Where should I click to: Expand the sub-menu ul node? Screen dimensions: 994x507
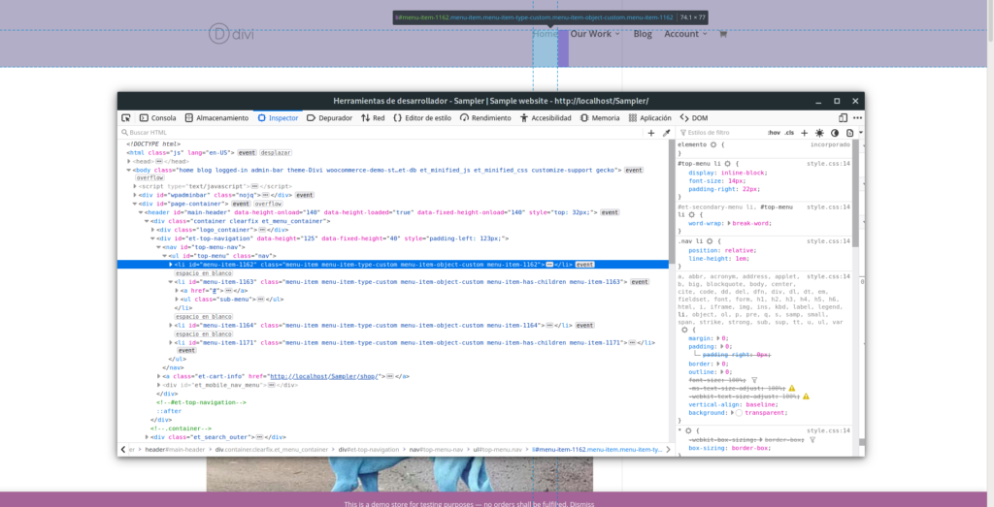[177, 299]
